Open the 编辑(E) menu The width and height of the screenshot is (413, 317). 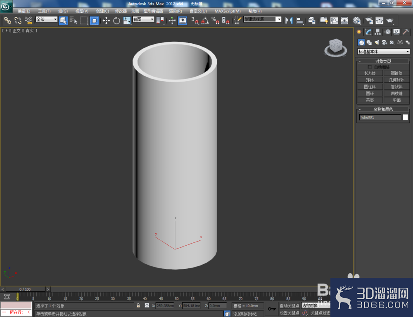pos(24,11)
